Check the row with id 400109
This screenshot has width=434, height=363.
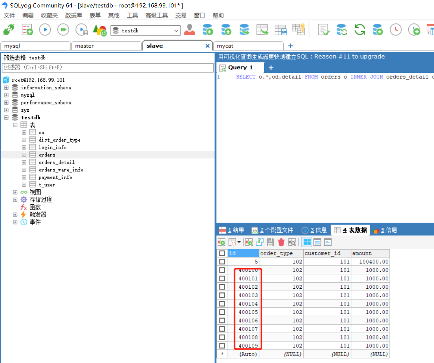point(222,345)
